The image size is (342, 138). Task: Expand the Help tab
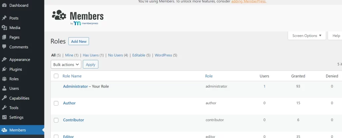pyautogui.click(x=336, y=36)
